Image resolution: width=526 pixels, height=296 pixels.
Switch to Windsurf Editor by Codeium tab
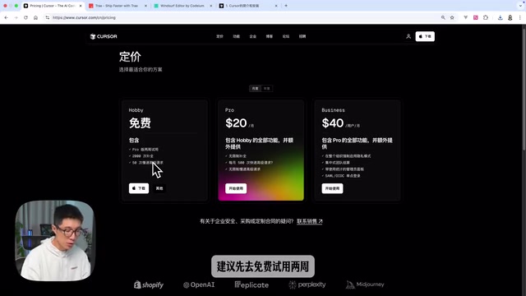pos(182,6)
